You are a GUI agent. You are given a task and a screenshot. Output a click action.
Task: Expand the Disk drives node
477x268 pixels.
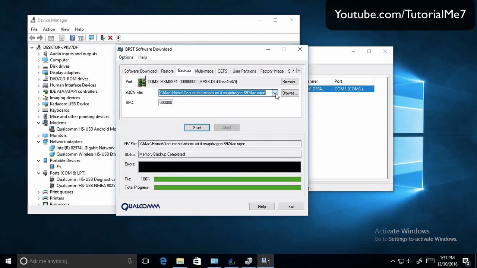(38, 66)
